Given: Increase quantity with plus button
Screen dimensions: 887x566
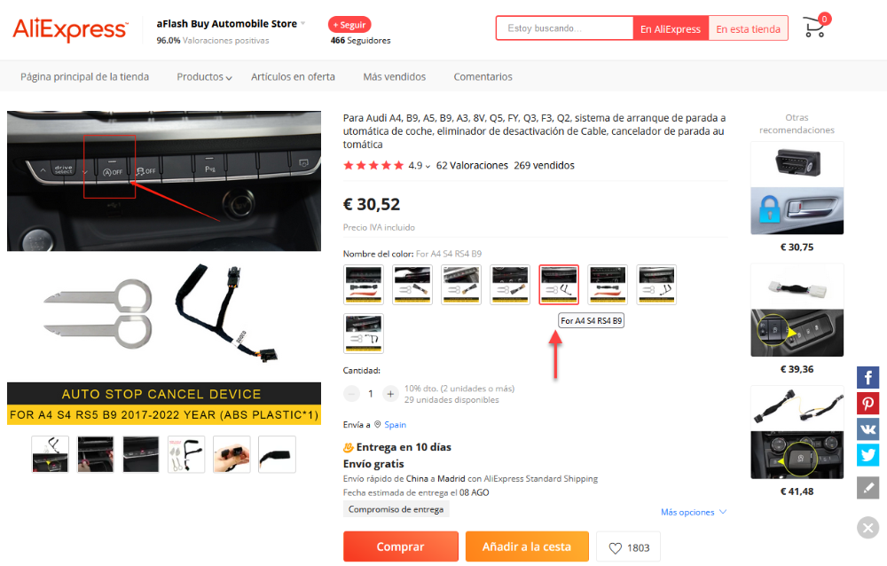Looking at the screenshot, I should [390, 393].
